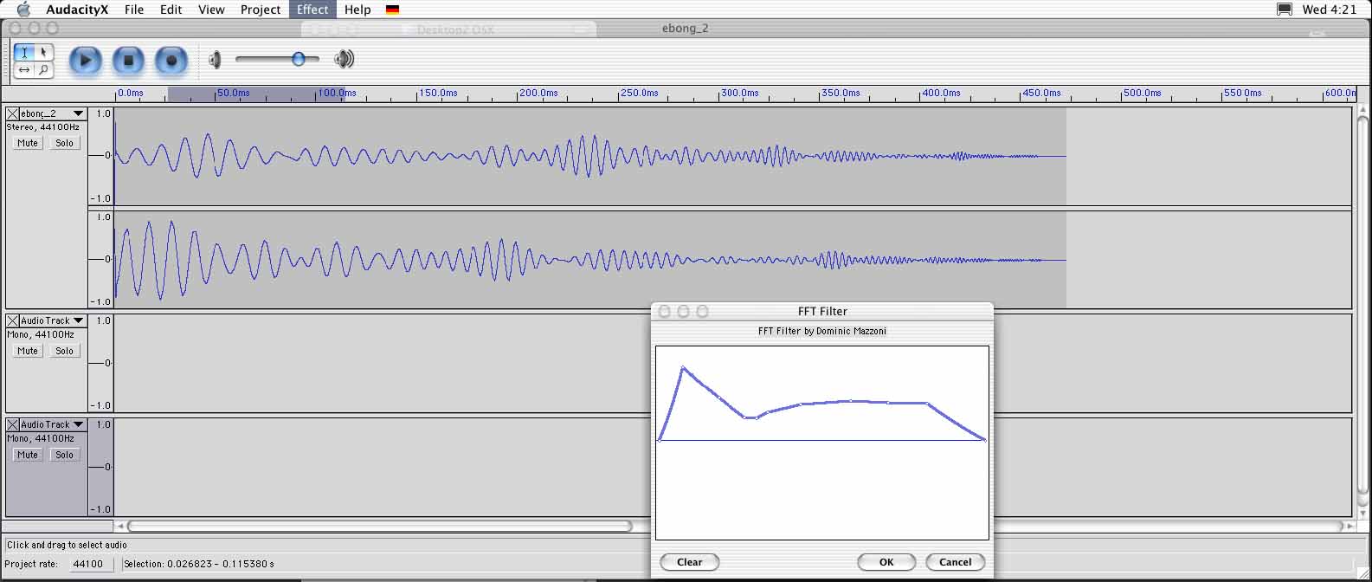Viewport: 1372px width, 582px height.
Task: Open the AudacityX application menu
Action: (77, 10)
